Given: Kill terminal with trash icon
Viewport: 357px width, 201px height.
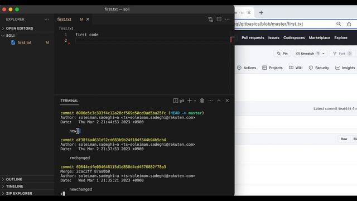Looking at the screenshot, I should pos(202,100).
